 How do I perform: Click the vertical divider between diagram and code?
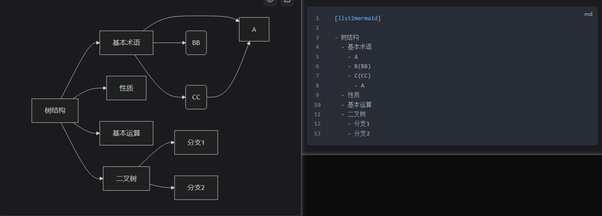click(x=302, y=107)
